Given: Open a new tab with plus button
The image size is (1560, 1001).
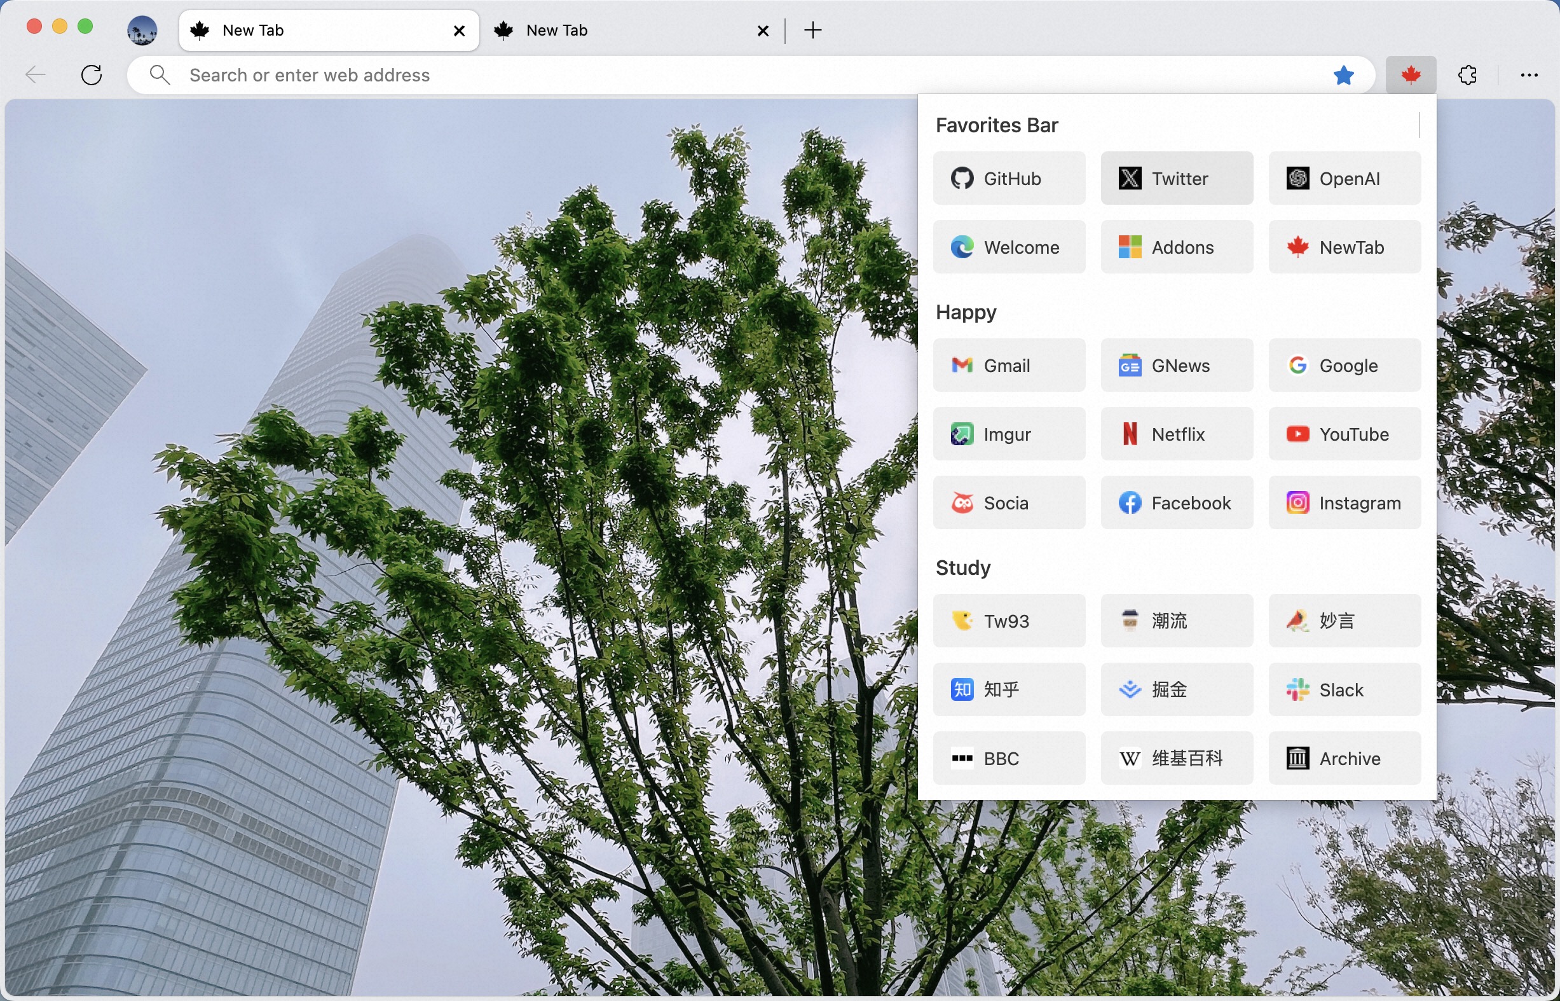Looking at the screenshot, I should coord(812,31).
